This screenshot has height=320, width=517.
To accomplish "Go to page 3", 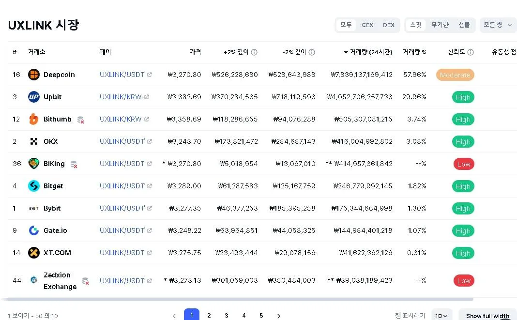I will (226, 315).
